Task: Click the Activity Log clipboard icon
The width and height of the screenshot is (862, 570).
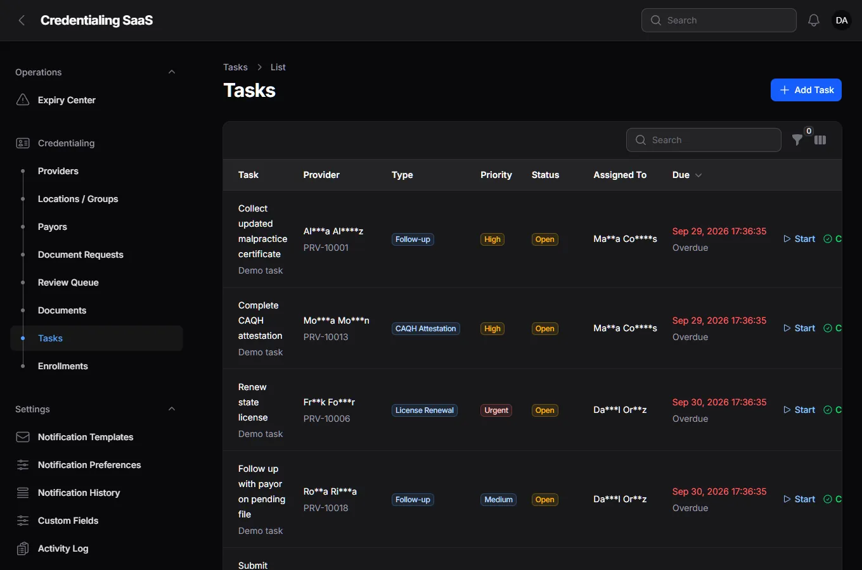Action: [x=23, y=548]
